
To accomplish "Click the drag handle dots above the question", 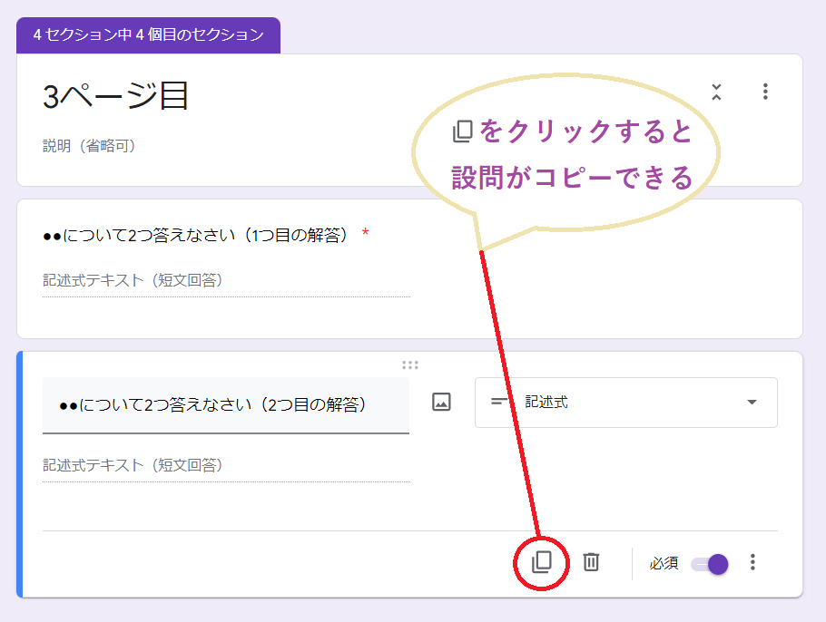I will pos(410,364).
